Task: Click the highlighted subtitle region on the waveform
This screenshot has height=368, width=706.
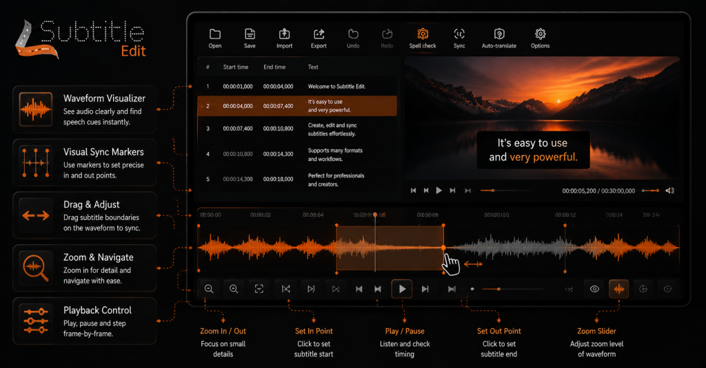Action: [390, 248]
